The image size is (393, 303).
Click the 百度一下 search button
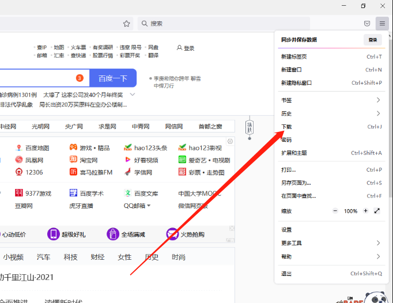coord(113,78)
